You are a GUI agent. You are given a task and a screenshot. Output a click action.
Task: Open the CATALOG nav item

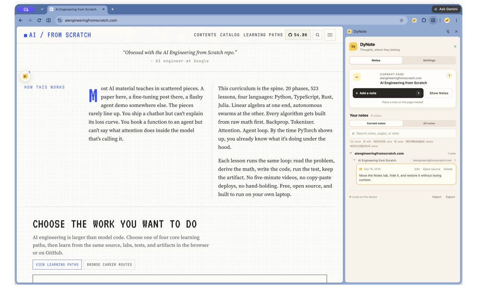230,35
